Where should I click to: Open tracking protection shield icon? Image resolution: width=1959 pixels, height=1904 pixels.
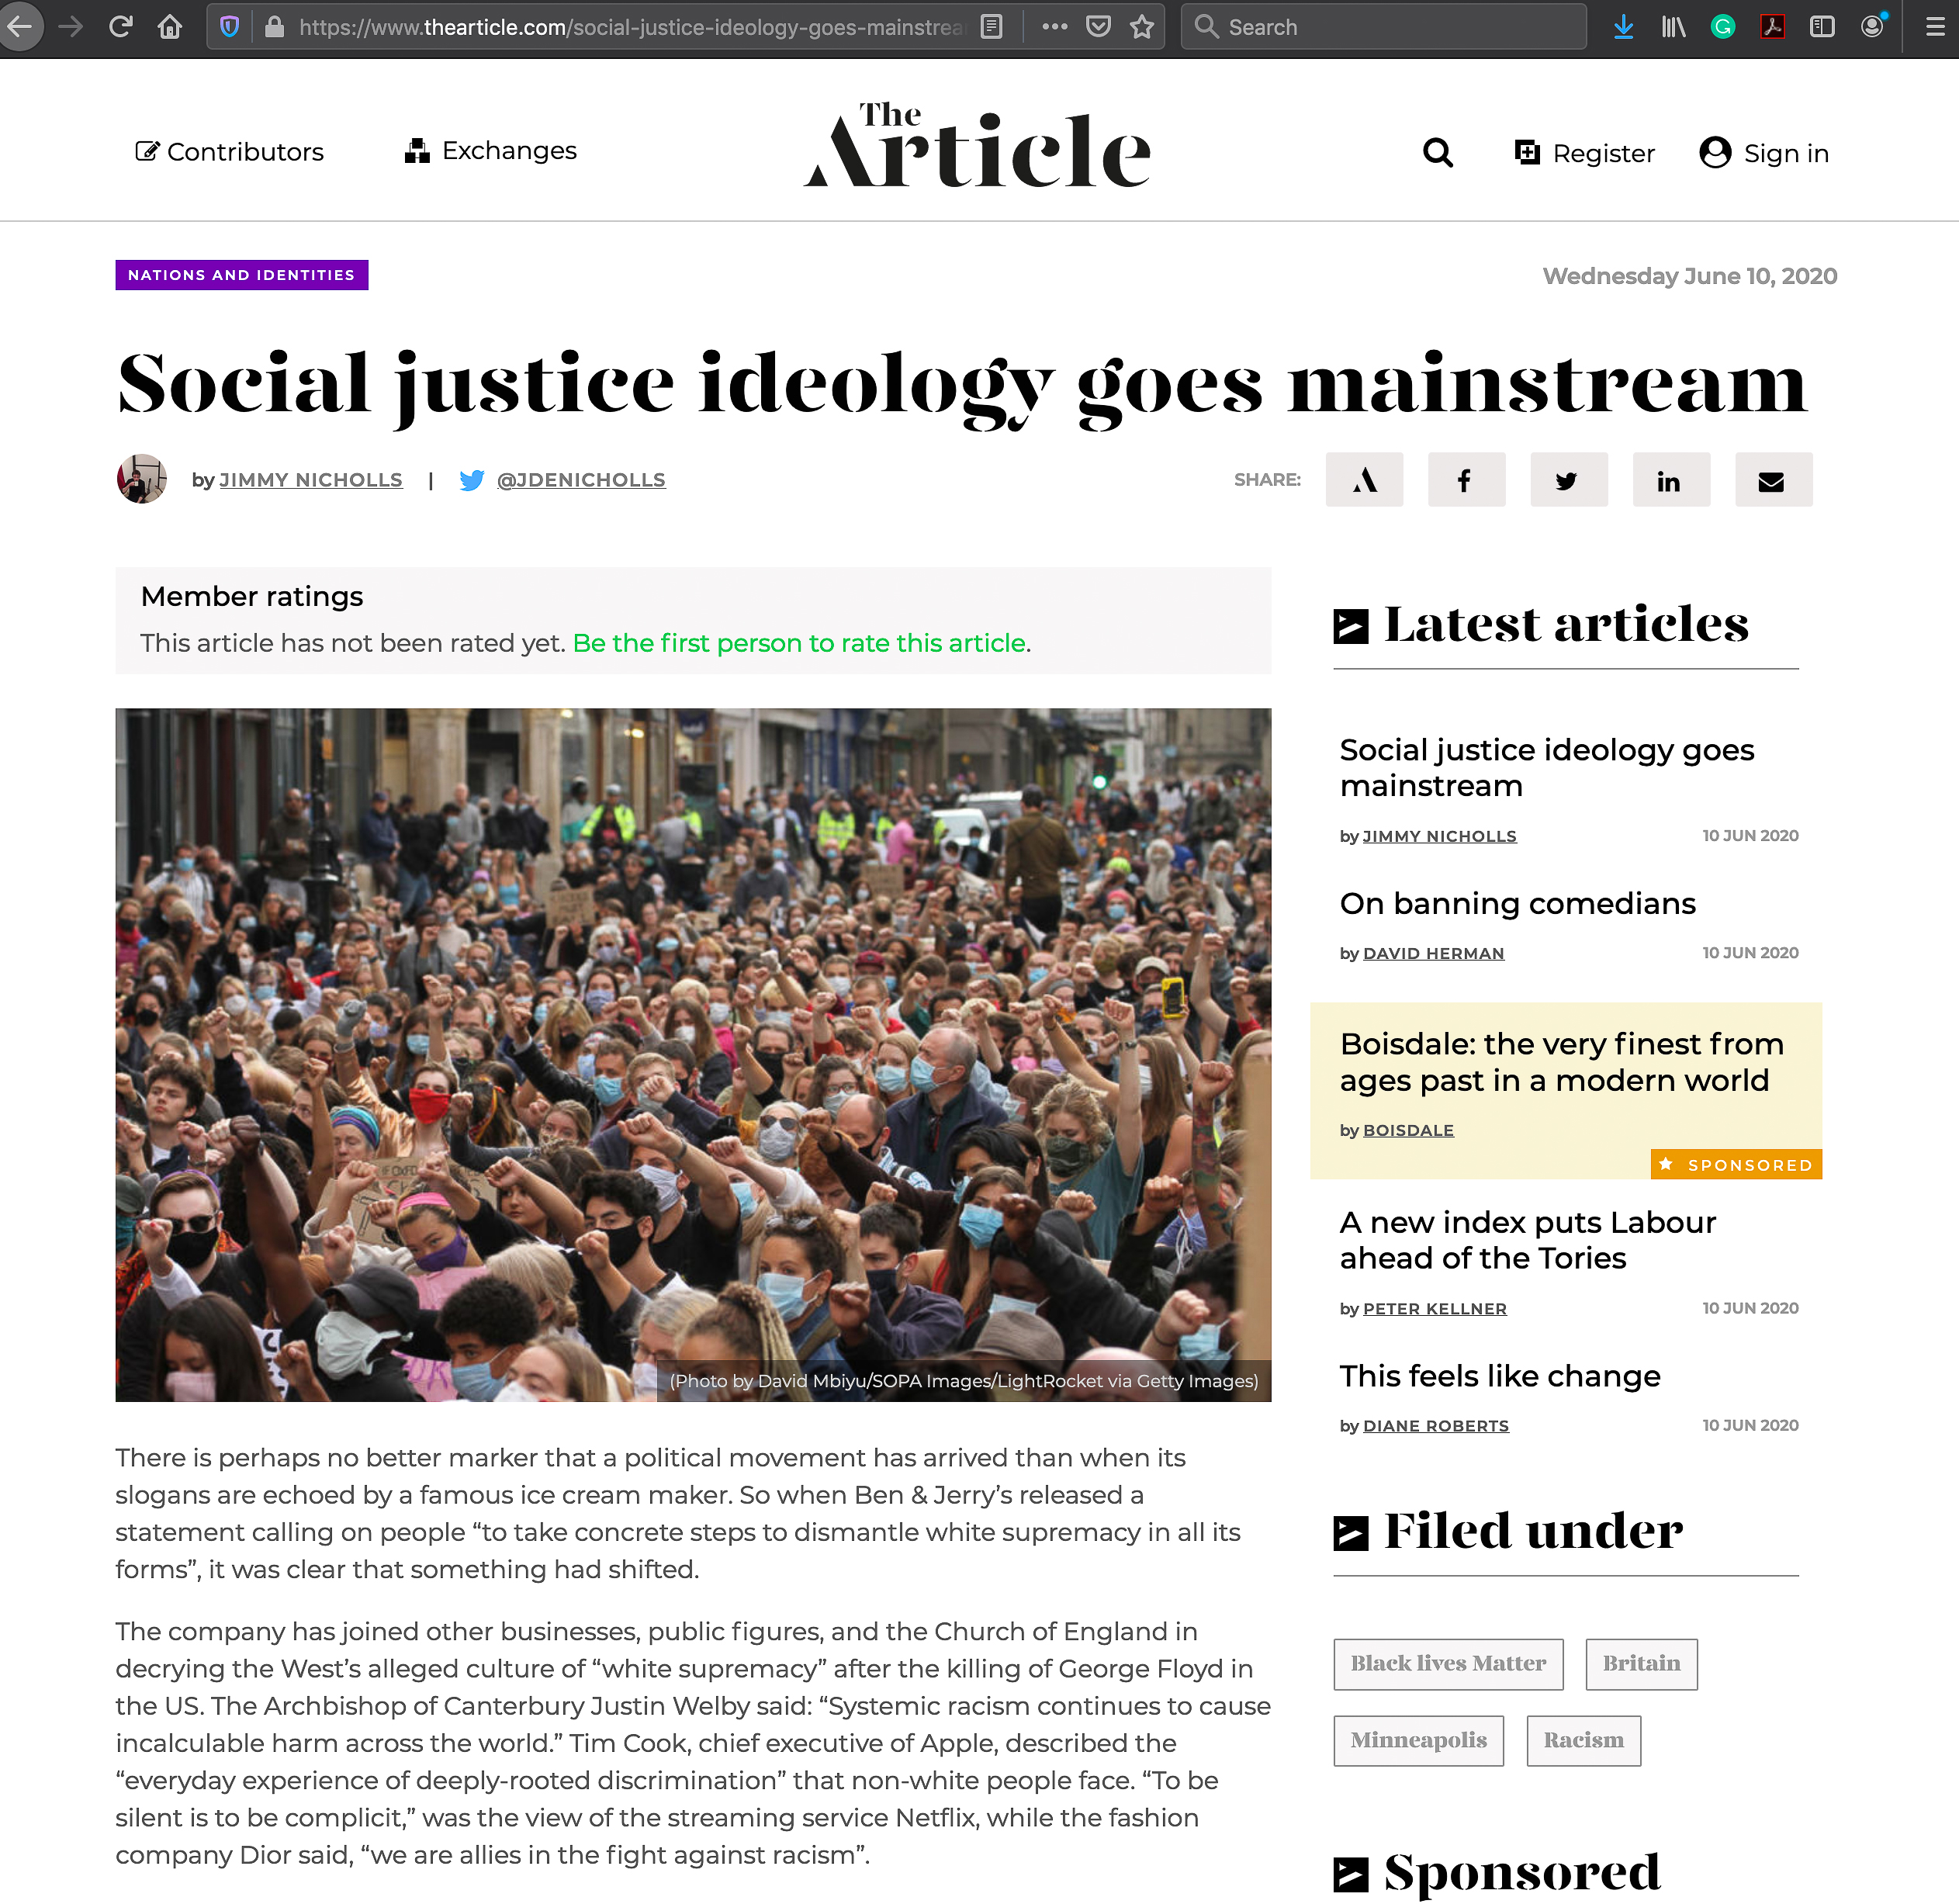229,27
